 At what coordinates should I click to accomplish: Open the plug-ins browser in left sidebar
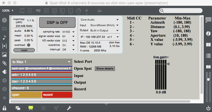(x=4, y=72)
